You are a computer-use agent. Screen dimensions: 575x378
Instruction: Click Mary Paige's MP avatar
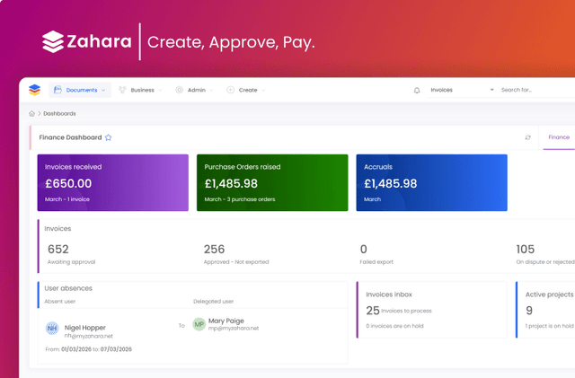click(x=199, y=324)
